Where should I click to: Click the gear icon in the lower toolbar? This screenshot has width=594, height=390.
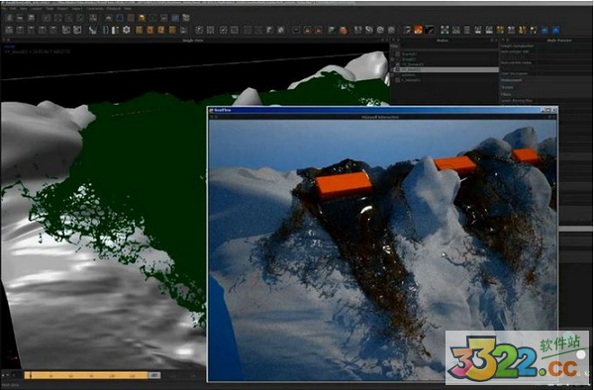(x=126, y=30)
